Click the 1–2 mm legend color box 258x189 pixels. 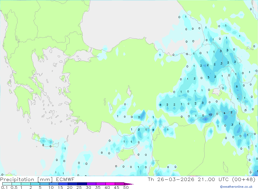point(26,184)
